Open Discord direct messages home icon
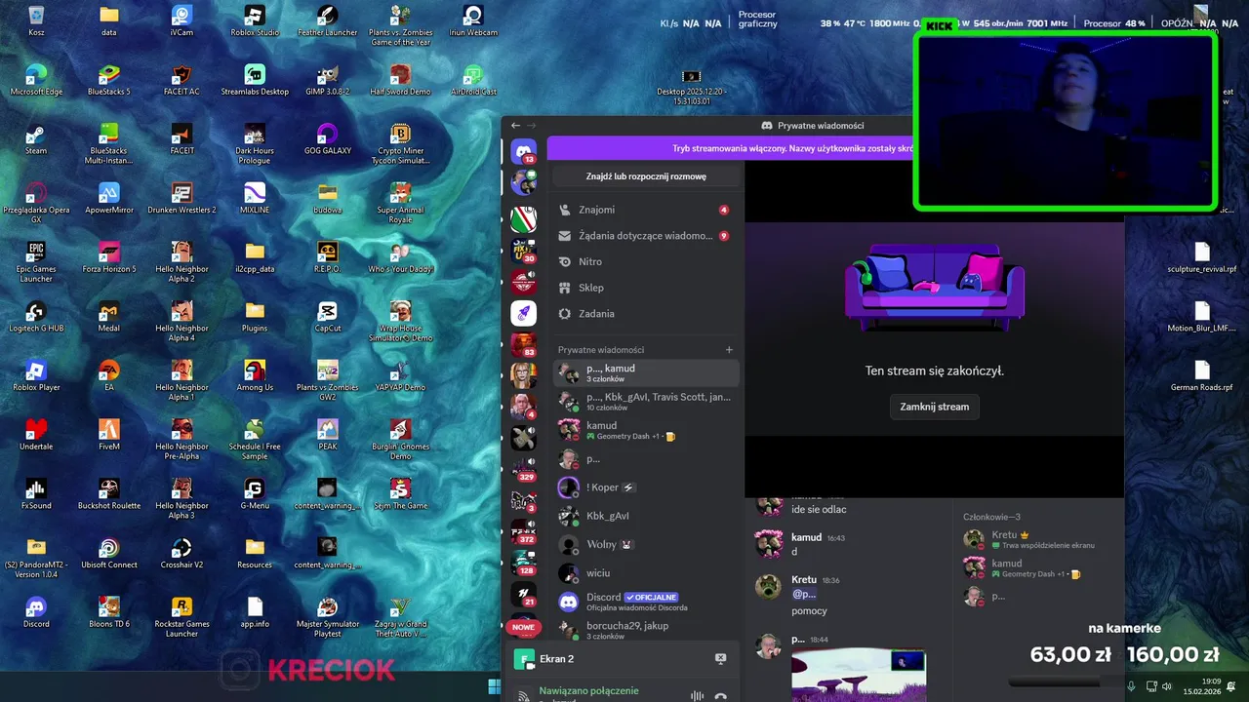Screen dimensions: 1249x702 [524, 151]
